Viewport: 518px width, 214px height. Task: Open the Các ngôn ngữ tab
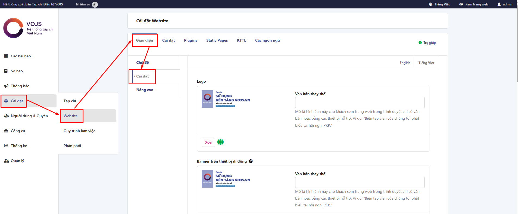click(x=267, y=40)
